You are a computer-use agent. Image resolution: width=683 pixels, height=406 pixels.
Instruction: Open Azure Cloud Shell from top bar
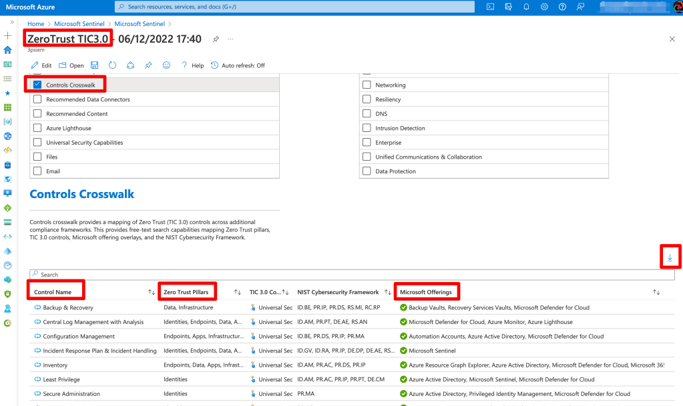[490, 7]
